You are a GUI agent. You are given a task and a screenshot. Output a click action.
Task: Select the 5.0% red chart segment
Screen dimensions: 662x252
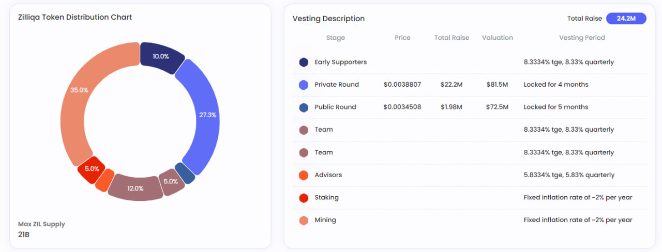(92, 169)
